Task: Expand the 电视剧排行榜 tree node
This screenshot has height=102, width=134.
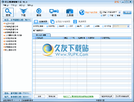Action: coord(4,38)
